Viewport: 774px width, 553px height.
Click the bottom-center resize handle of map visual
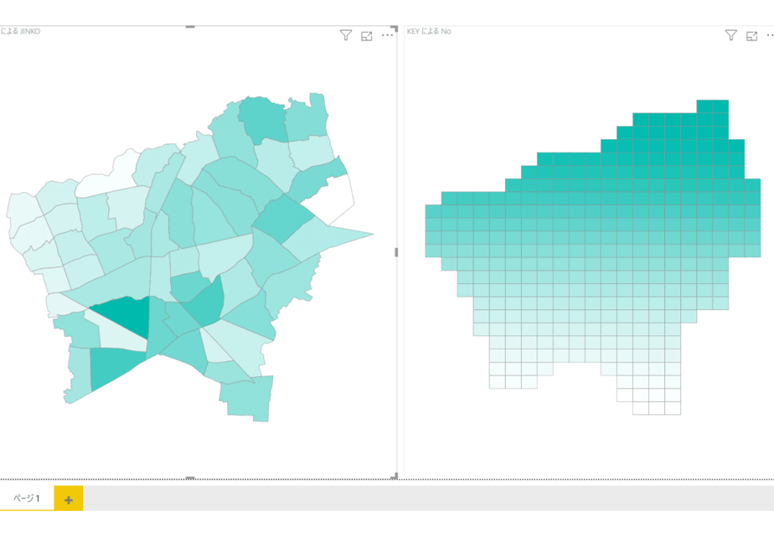click(190, 478)
